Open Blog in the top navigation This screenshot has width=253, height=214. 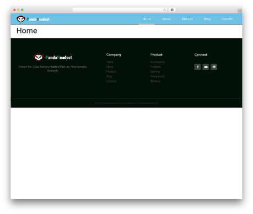tap(207, 19)
